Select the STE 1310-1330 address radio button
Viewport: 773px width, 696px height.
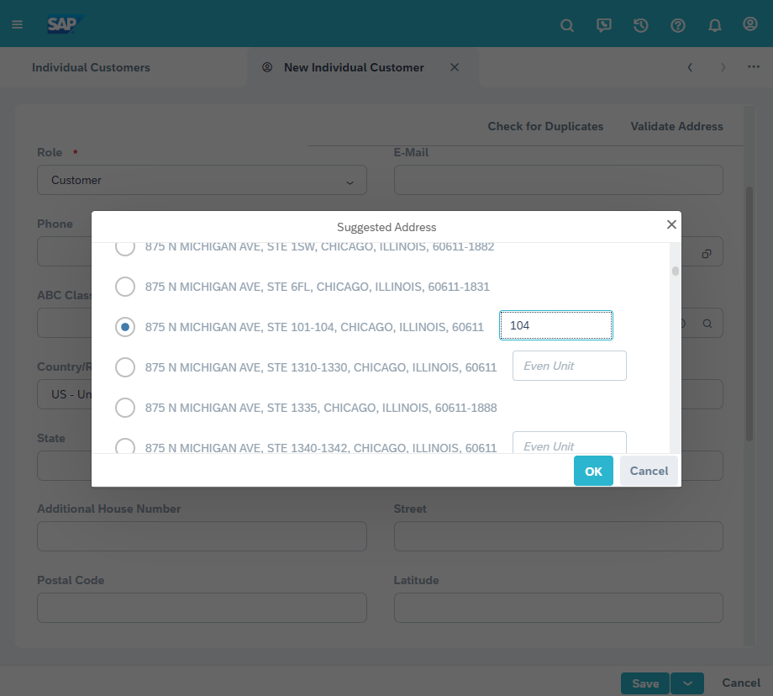point(125,367)
